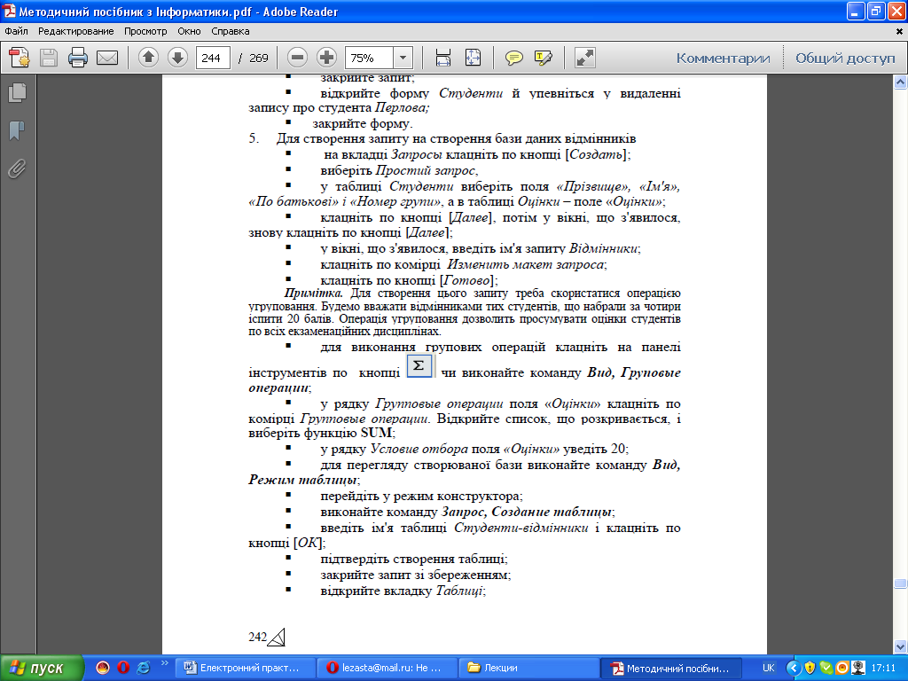Click the UK language indicator

click(x=769, y=668)
